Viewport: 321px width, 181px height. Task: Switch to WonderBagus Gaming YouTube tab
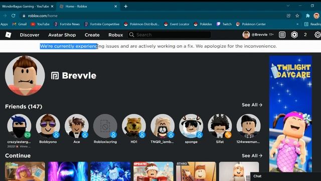(x=26, y=7)
